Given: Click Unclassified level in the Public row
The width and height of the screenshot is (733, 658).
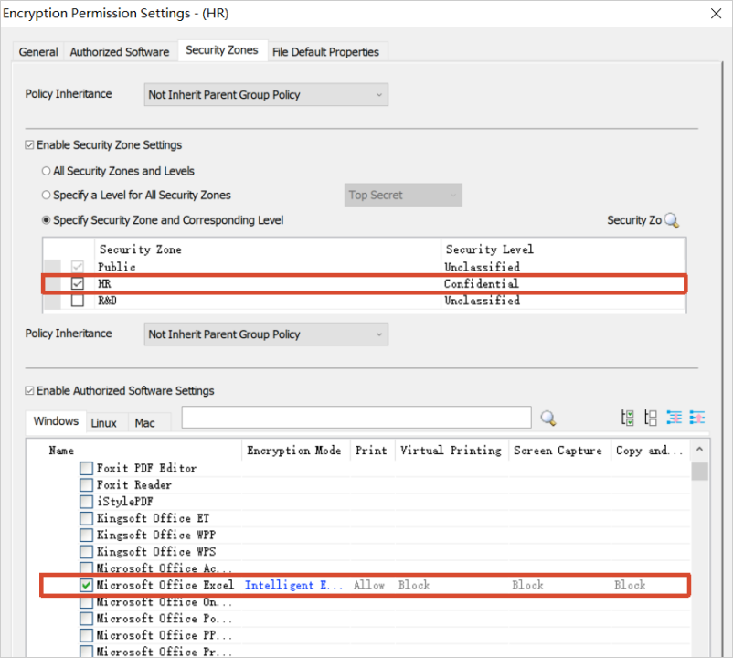Looking at the screenshot, I should click(482, 267).
